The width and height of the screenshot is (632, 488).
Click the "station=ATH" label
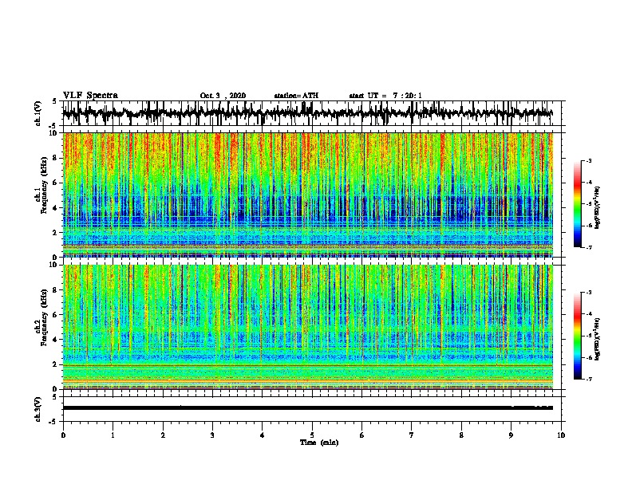296,96
